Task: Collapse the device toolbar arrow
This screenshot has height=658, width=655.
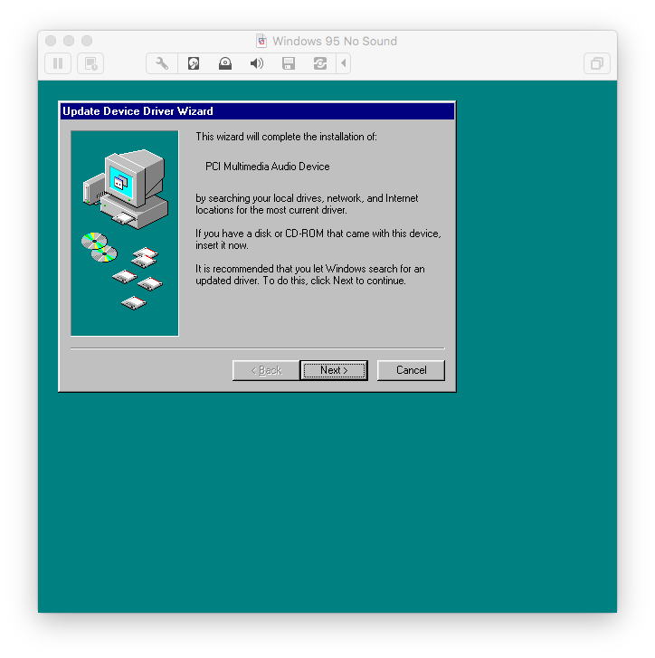Action: pyautogui.click(x=343, y=63)
